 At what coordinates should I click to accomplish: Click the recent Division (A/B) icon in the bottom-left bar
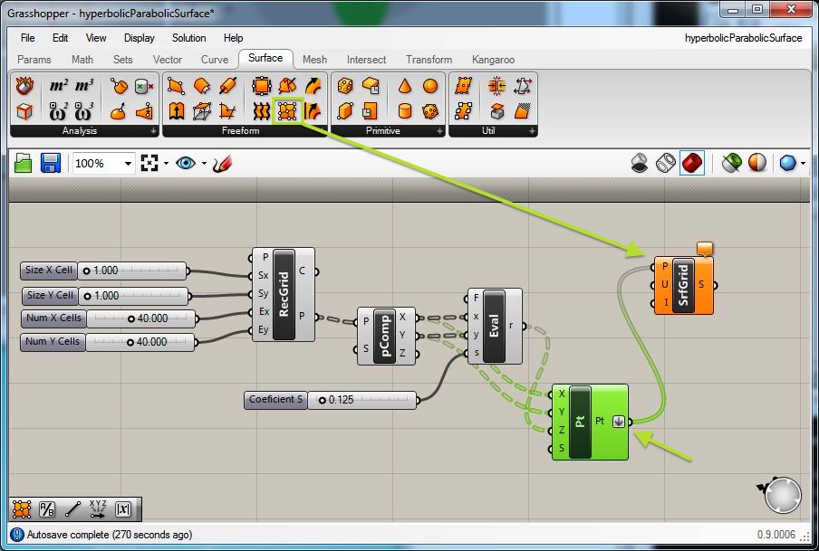(x=47, y=509)
